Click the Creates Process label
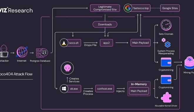The height and width of the screenshot is (112, 194). pos(88,93)
